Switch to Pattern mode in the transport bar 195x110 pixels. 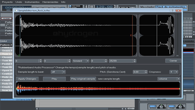pyautogui.click(x=76, y=6)
